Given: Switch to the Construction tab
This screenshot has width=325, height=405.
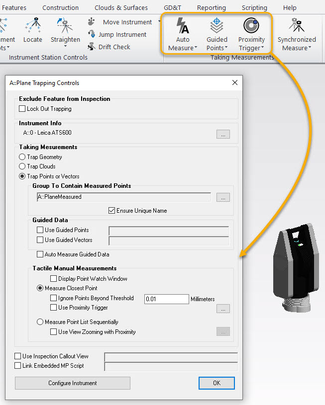Looking at the screenshot, I should click(60, 8).
